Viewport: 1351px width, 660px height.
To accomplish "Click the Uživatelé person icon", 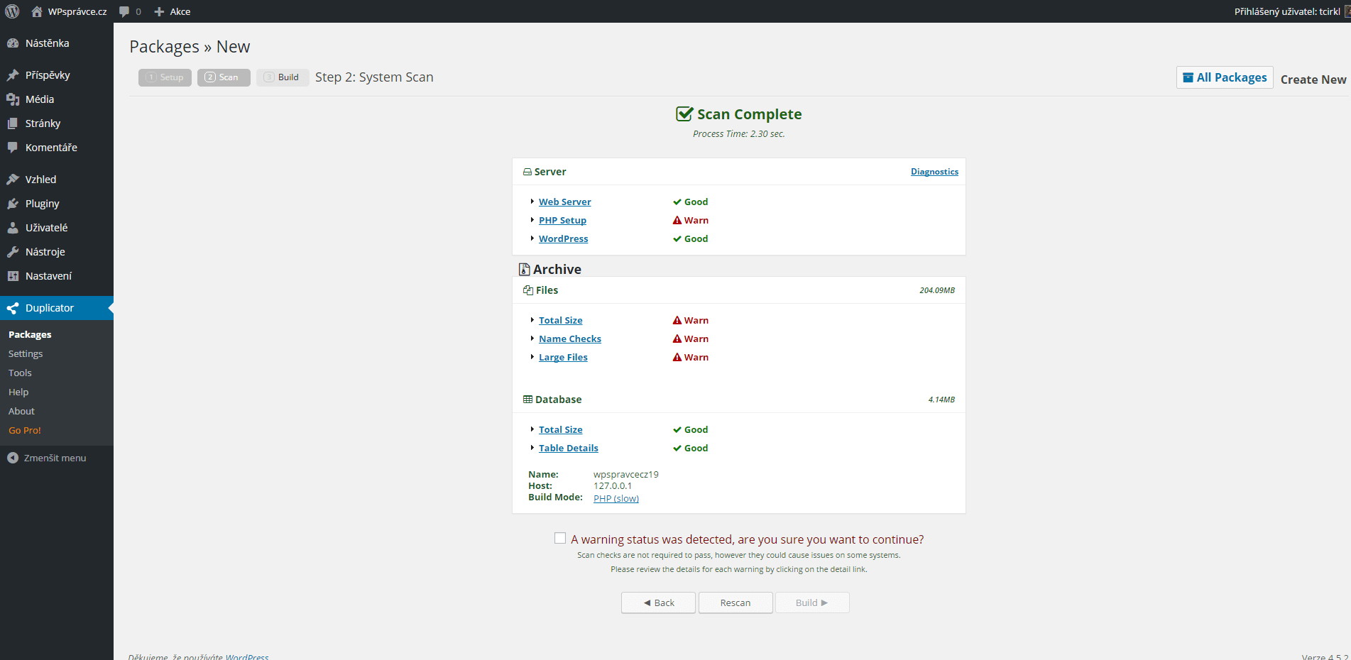I will point(13,228).
